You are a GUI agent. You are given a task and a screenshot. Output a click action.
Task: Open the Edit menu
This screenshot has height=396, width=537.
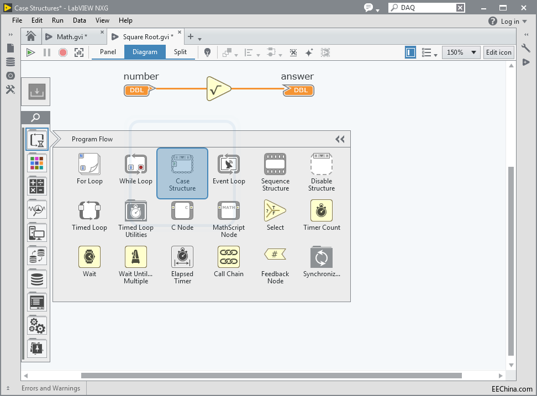[x=37, y=20]
